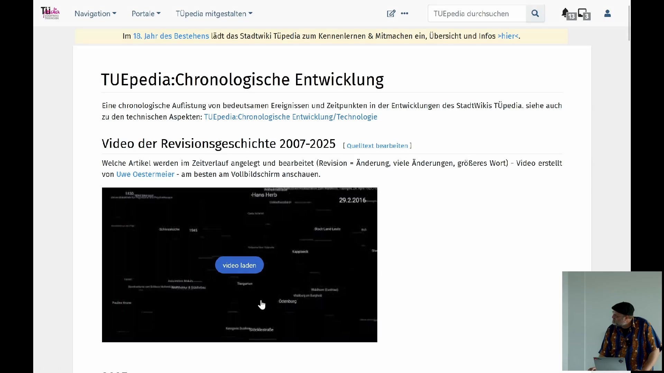Open the user account icon

pyautogui.click(x=608, y=13)
